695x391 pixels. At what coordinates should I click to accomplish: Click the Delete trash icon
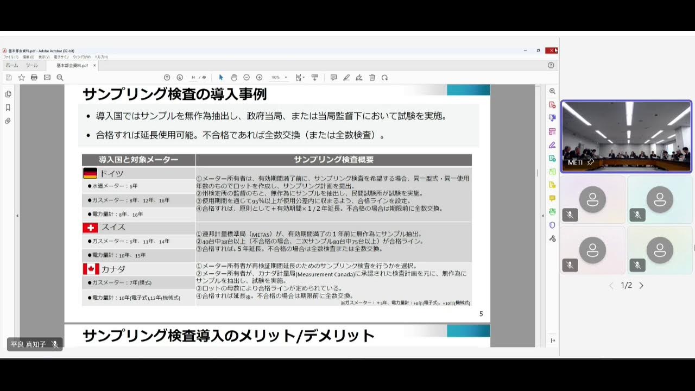(x=372, y=78)
